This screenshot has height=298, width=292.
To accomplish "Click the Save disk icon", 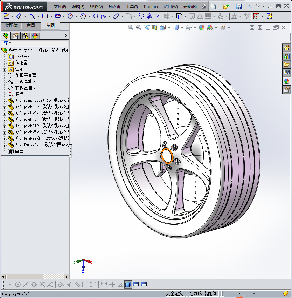I will 239,7.
